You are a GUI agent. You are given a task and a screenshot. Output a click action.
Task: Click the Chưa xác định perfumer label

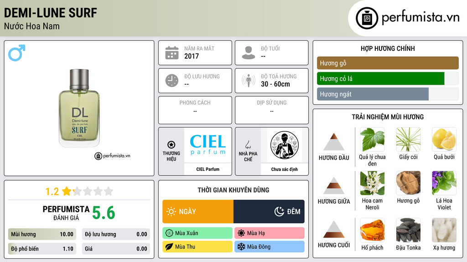[285, 169]
